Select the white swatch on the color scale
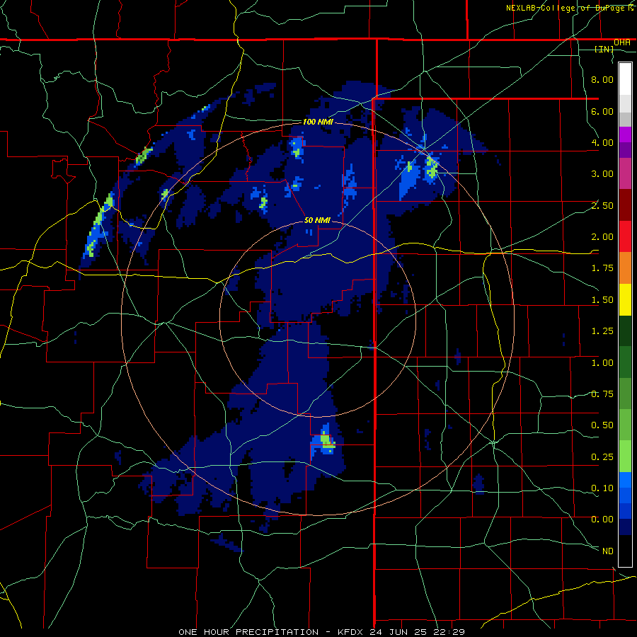 pos(625,79)
